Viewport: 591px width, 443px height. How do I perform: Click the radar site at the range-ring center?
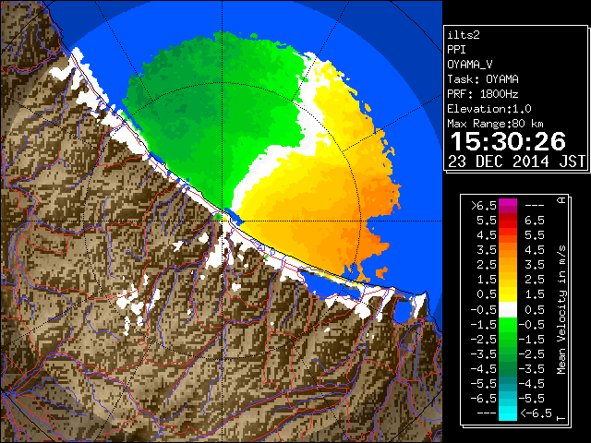(x=222, y=221)
